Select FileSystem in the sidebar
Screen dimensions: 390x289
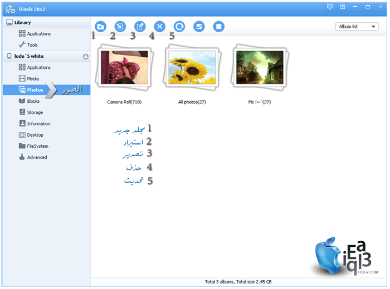click(37, 146)
